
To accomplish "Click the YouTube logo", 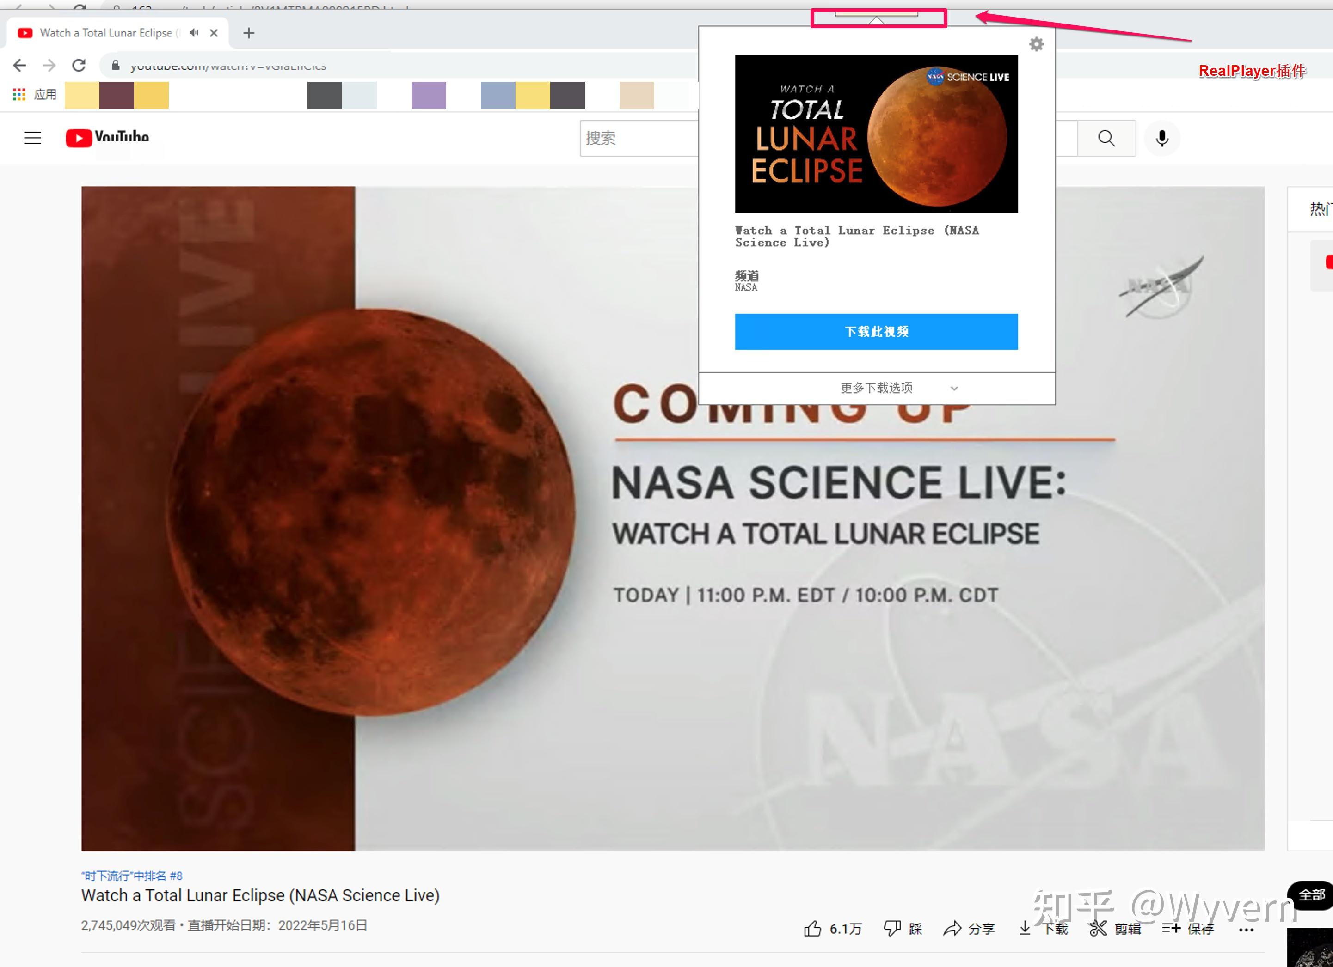I will pyautogui.click(x=108, y=138).
